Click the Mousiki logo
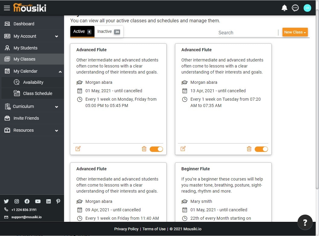The image size is (319, 236). (x=30, y=8)
